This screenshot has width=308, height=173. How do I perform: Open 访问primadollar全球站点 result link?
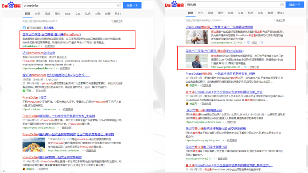(x=39, y=53)
